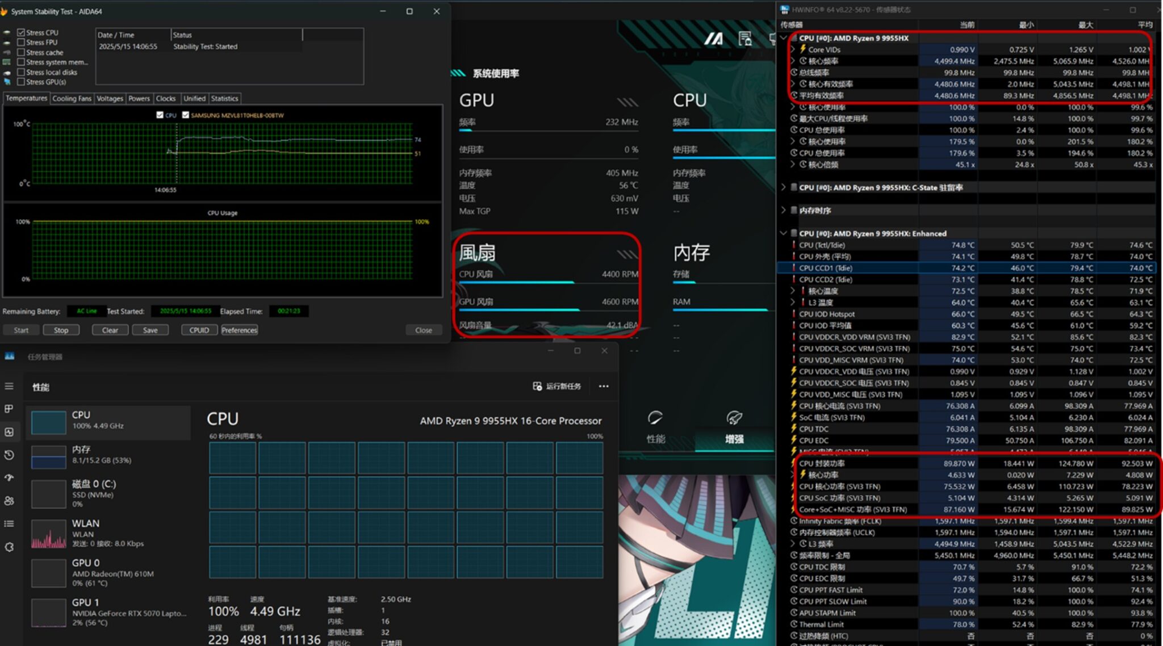
Task: Click thermometer icon beside CPU (Tctl/Tdie)
Action: click(x=794, y=245)
